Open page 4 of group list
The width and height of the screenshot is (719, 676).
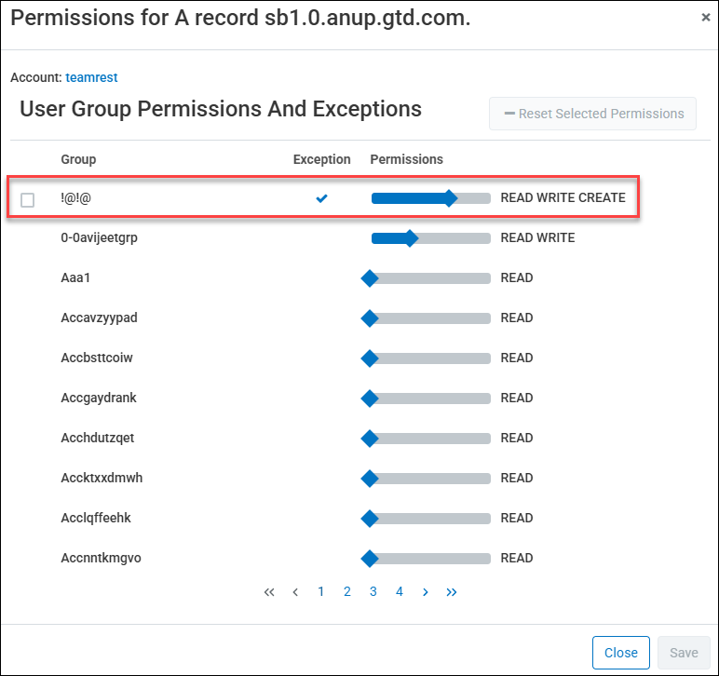pos(400,592)
